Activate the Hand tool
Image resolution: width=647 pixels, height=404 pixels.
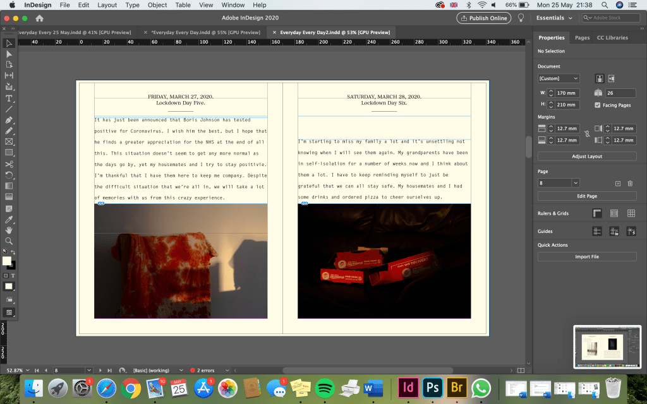(9, 230)
